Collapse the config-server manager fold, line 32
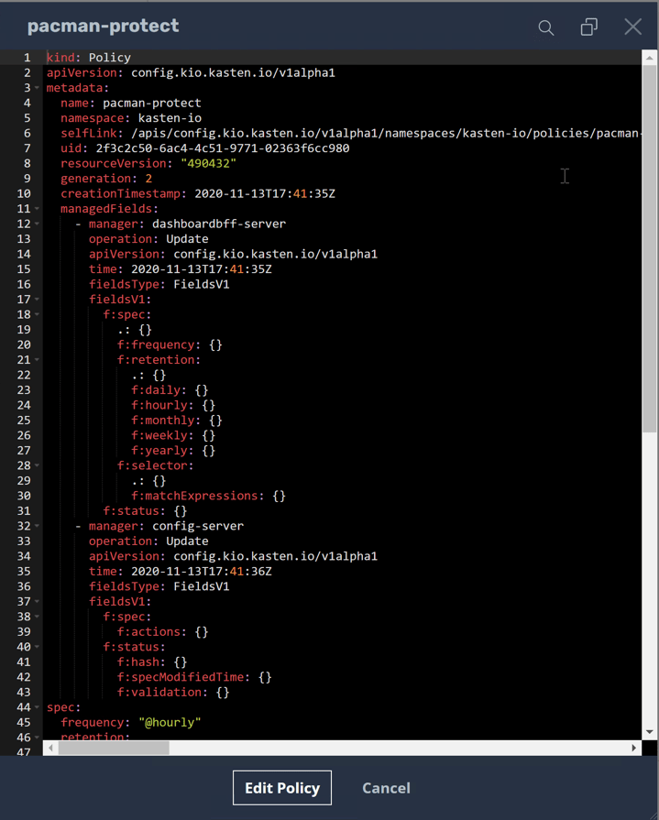 tap(38, 526)
